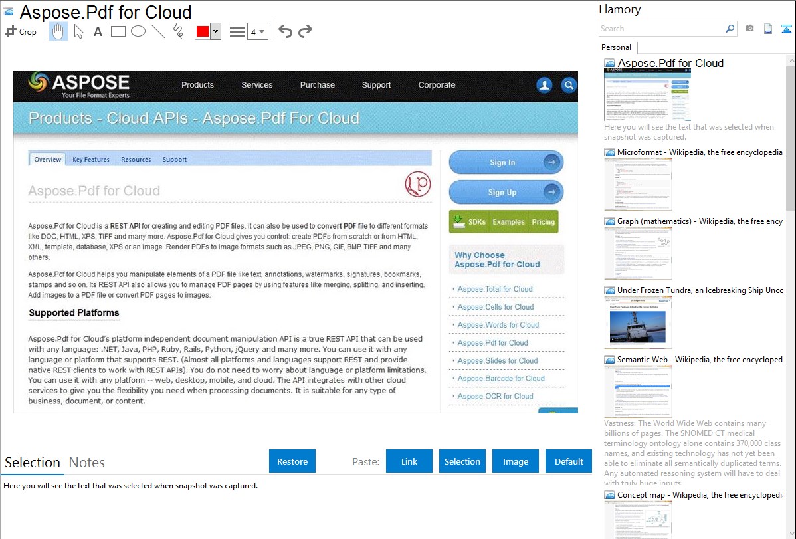This screenshot has height=539, width=796.
Task: Click the icon beside Under Frozen Tundra title
Action: [609, 290]
